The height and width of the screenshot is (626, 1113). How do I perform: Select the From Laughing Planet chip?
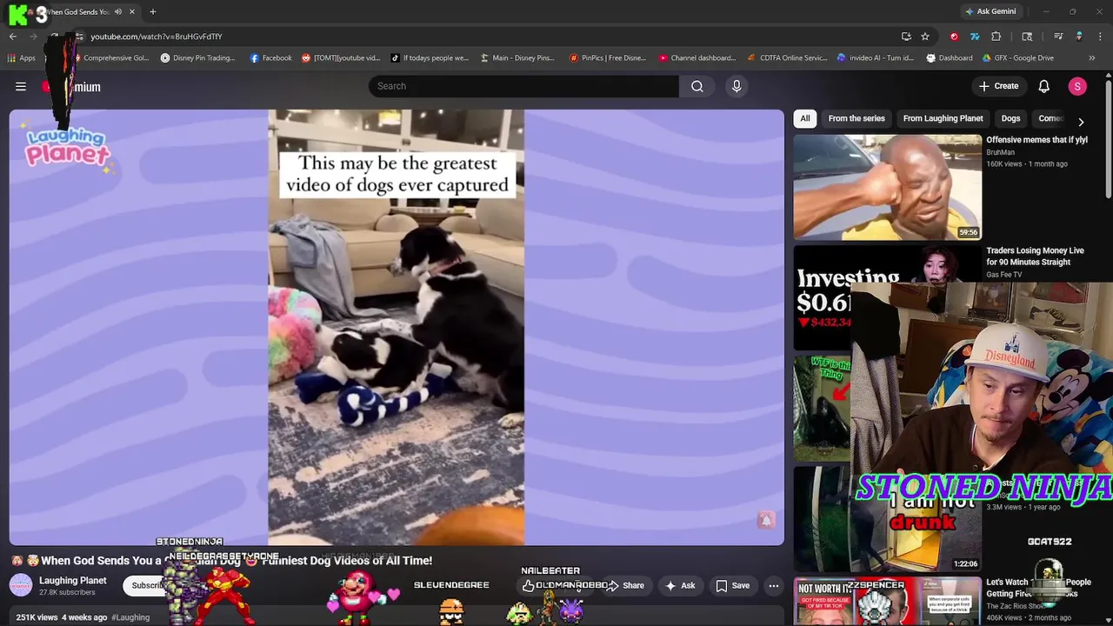943,118
